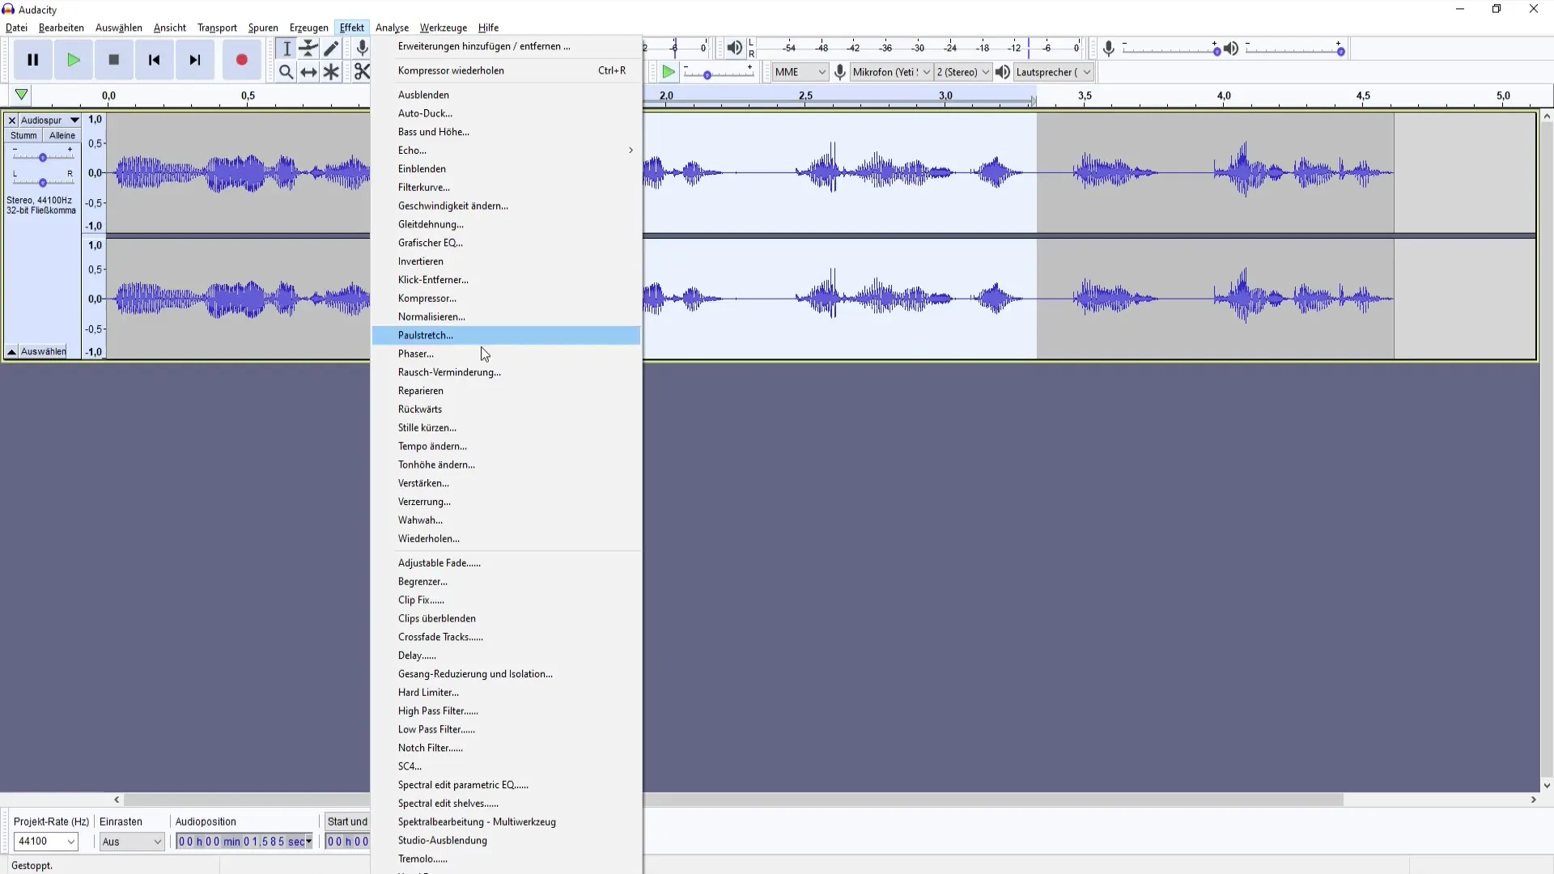Click the playback meter speaker icon
This screenshot has height=874, width=1554.
pyautogui.click(x=734, y=49)
